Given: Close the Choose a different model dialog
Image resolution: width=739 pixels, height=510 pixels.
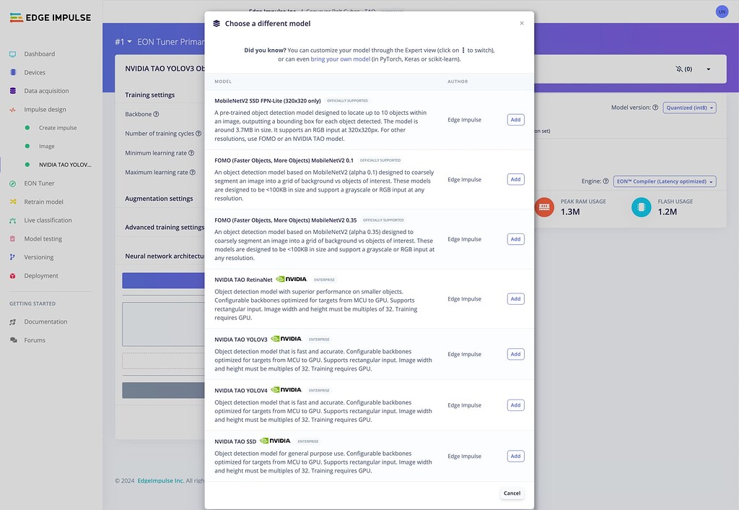Looking at the screenshot, I should click(522, 23).
